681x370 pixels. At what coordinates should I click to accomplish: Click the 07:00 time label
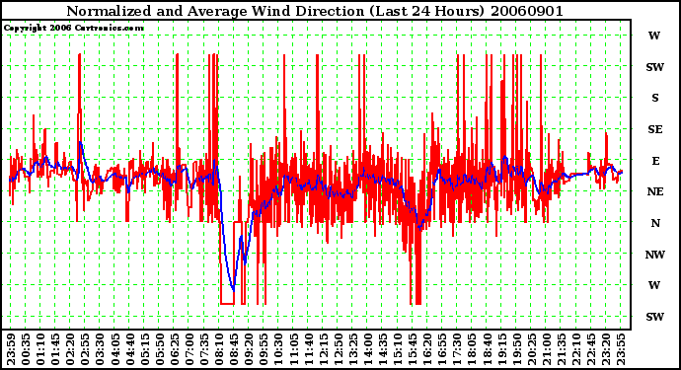189,349
